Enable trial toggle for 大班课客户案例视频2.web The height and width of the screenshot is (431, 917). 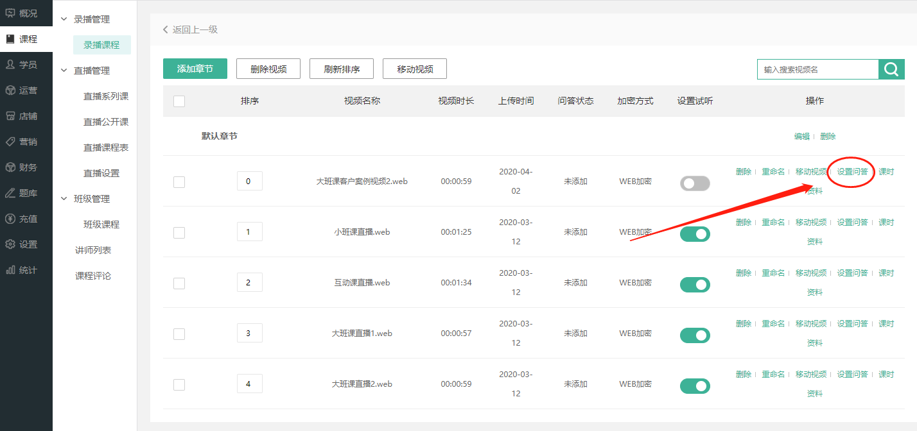coord(695,183)
